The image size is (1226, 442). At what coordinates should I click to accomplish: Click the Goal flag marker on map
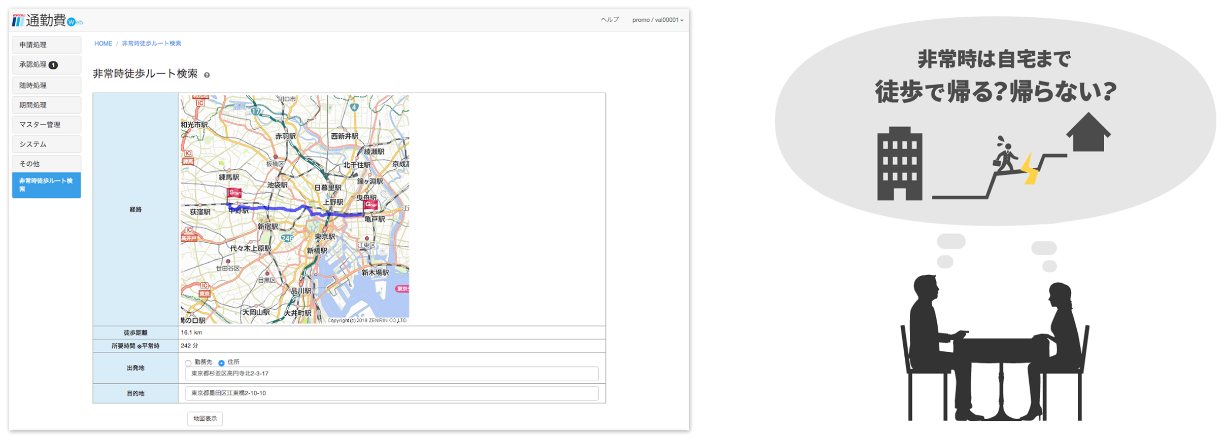click(371, 205)
